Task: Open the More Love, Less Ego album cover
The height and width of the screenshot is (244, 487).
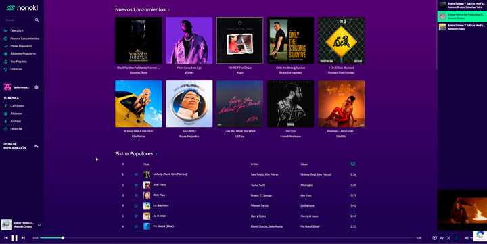Action: (189, 41)
